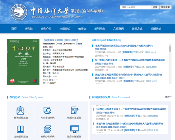The height and width of the screenshot is (140, 175).
Task: Open 含氮气体在海盐表面 article in 本期目次 list
Action: point(128,74)
